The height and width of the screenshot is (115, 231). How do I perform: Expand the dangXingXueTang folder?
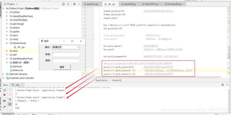coord(7,16)
